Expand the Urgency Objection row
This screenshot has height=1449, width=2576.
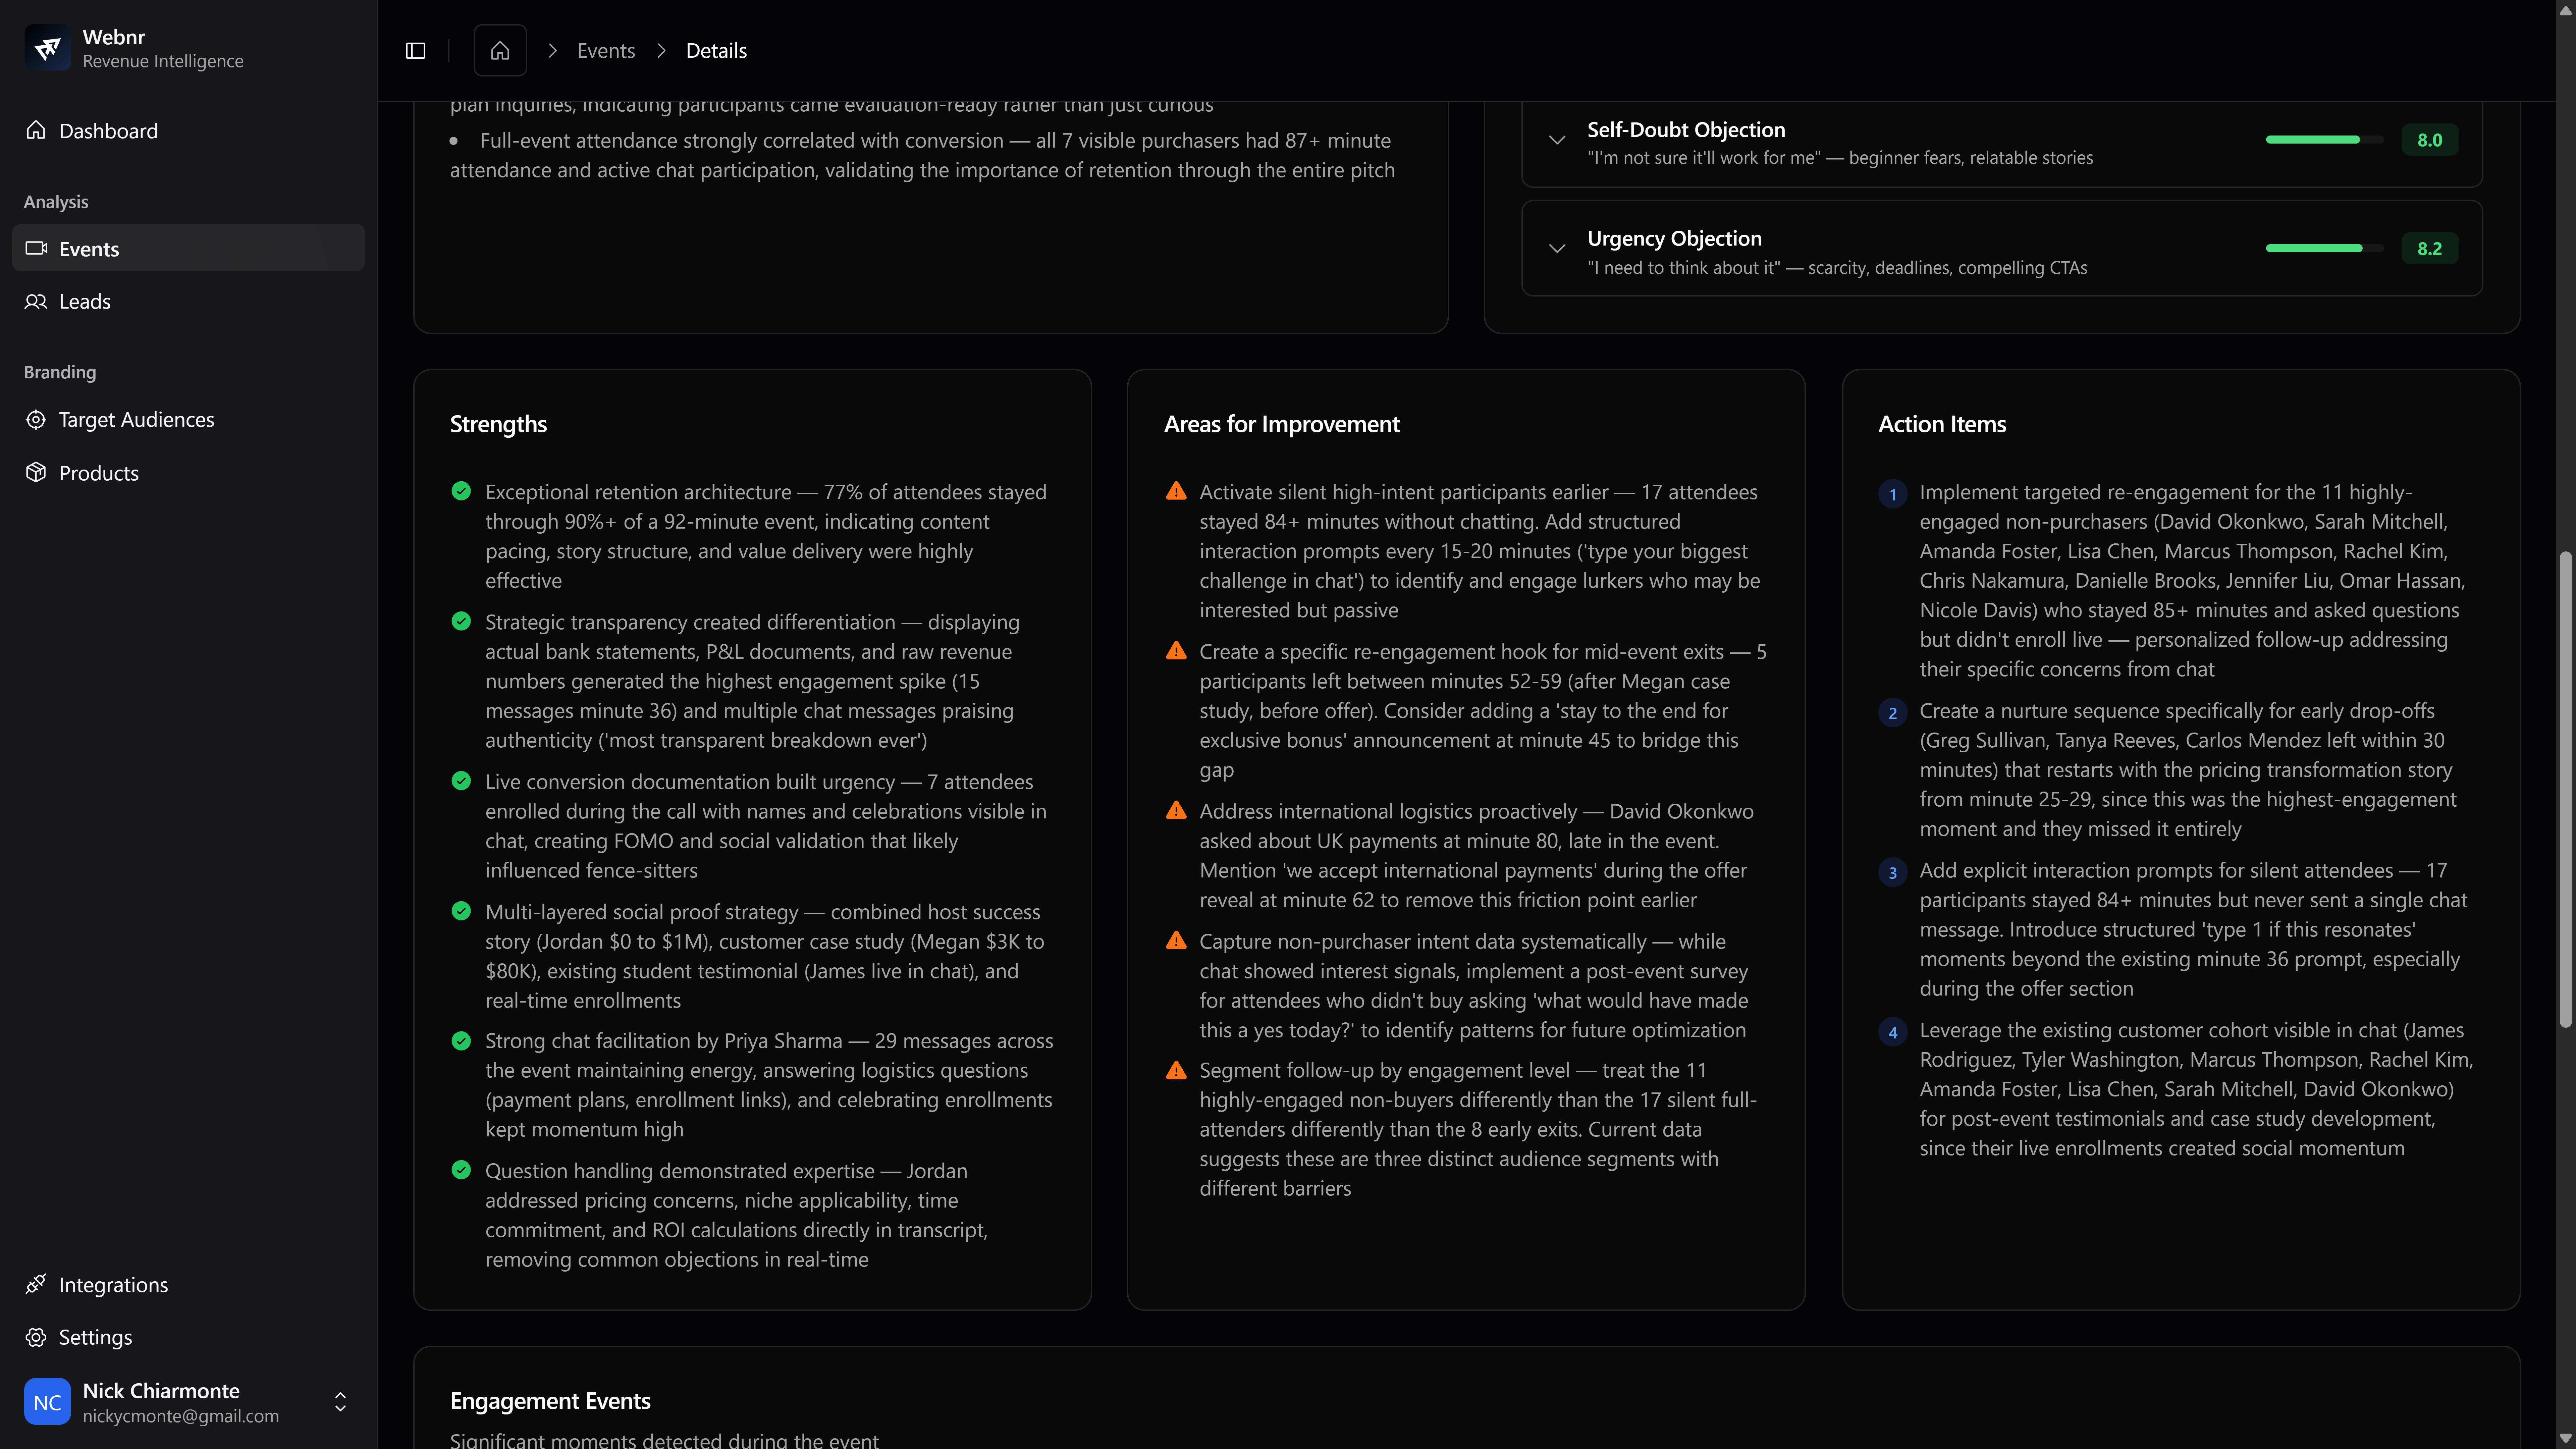[1557, 249]
